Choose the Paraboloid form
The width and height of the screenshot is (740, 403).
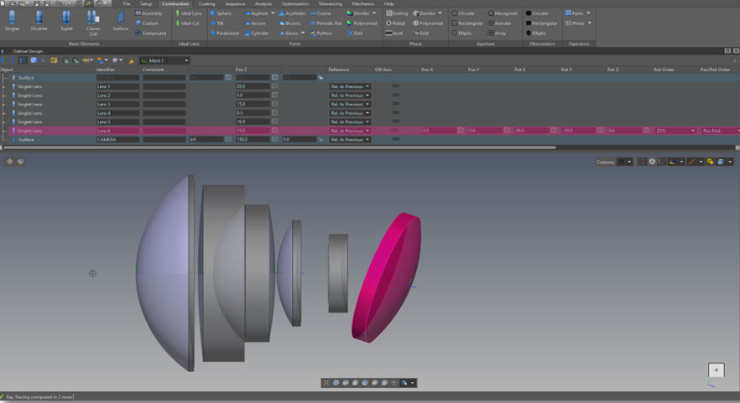point(225,33)
